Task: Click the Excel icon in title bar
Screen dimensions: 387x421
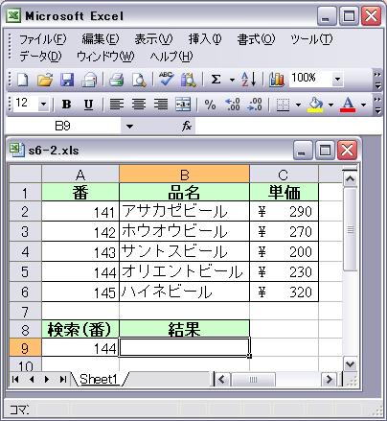Action: (x=13, y=15)
